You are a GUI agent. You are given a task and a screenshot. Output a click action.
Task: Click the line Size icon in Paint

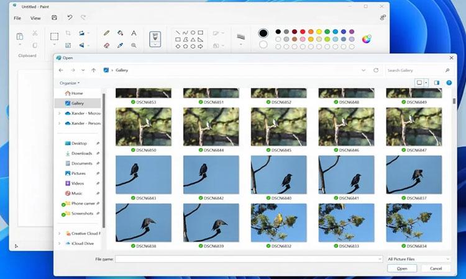240,37
